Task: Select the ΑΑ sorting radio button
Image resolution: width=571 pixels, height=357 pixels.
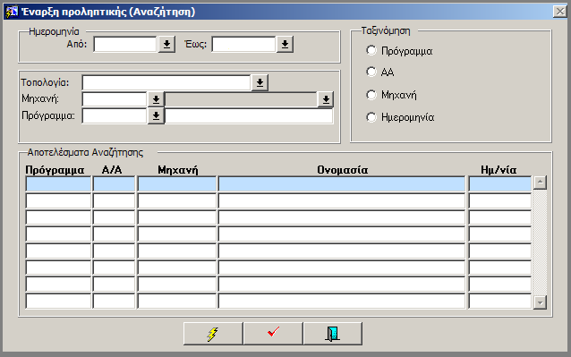Action: 371,72
